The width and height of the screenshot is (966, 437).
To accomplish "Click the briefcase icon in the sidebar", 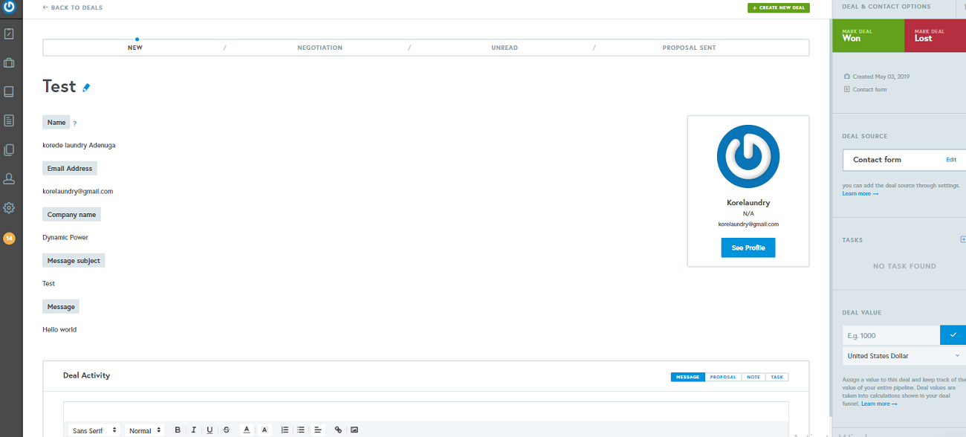I will [9, 62].
